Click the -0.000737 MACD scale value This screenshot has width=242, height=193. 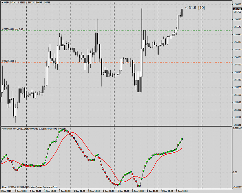[x=237, y=188]
